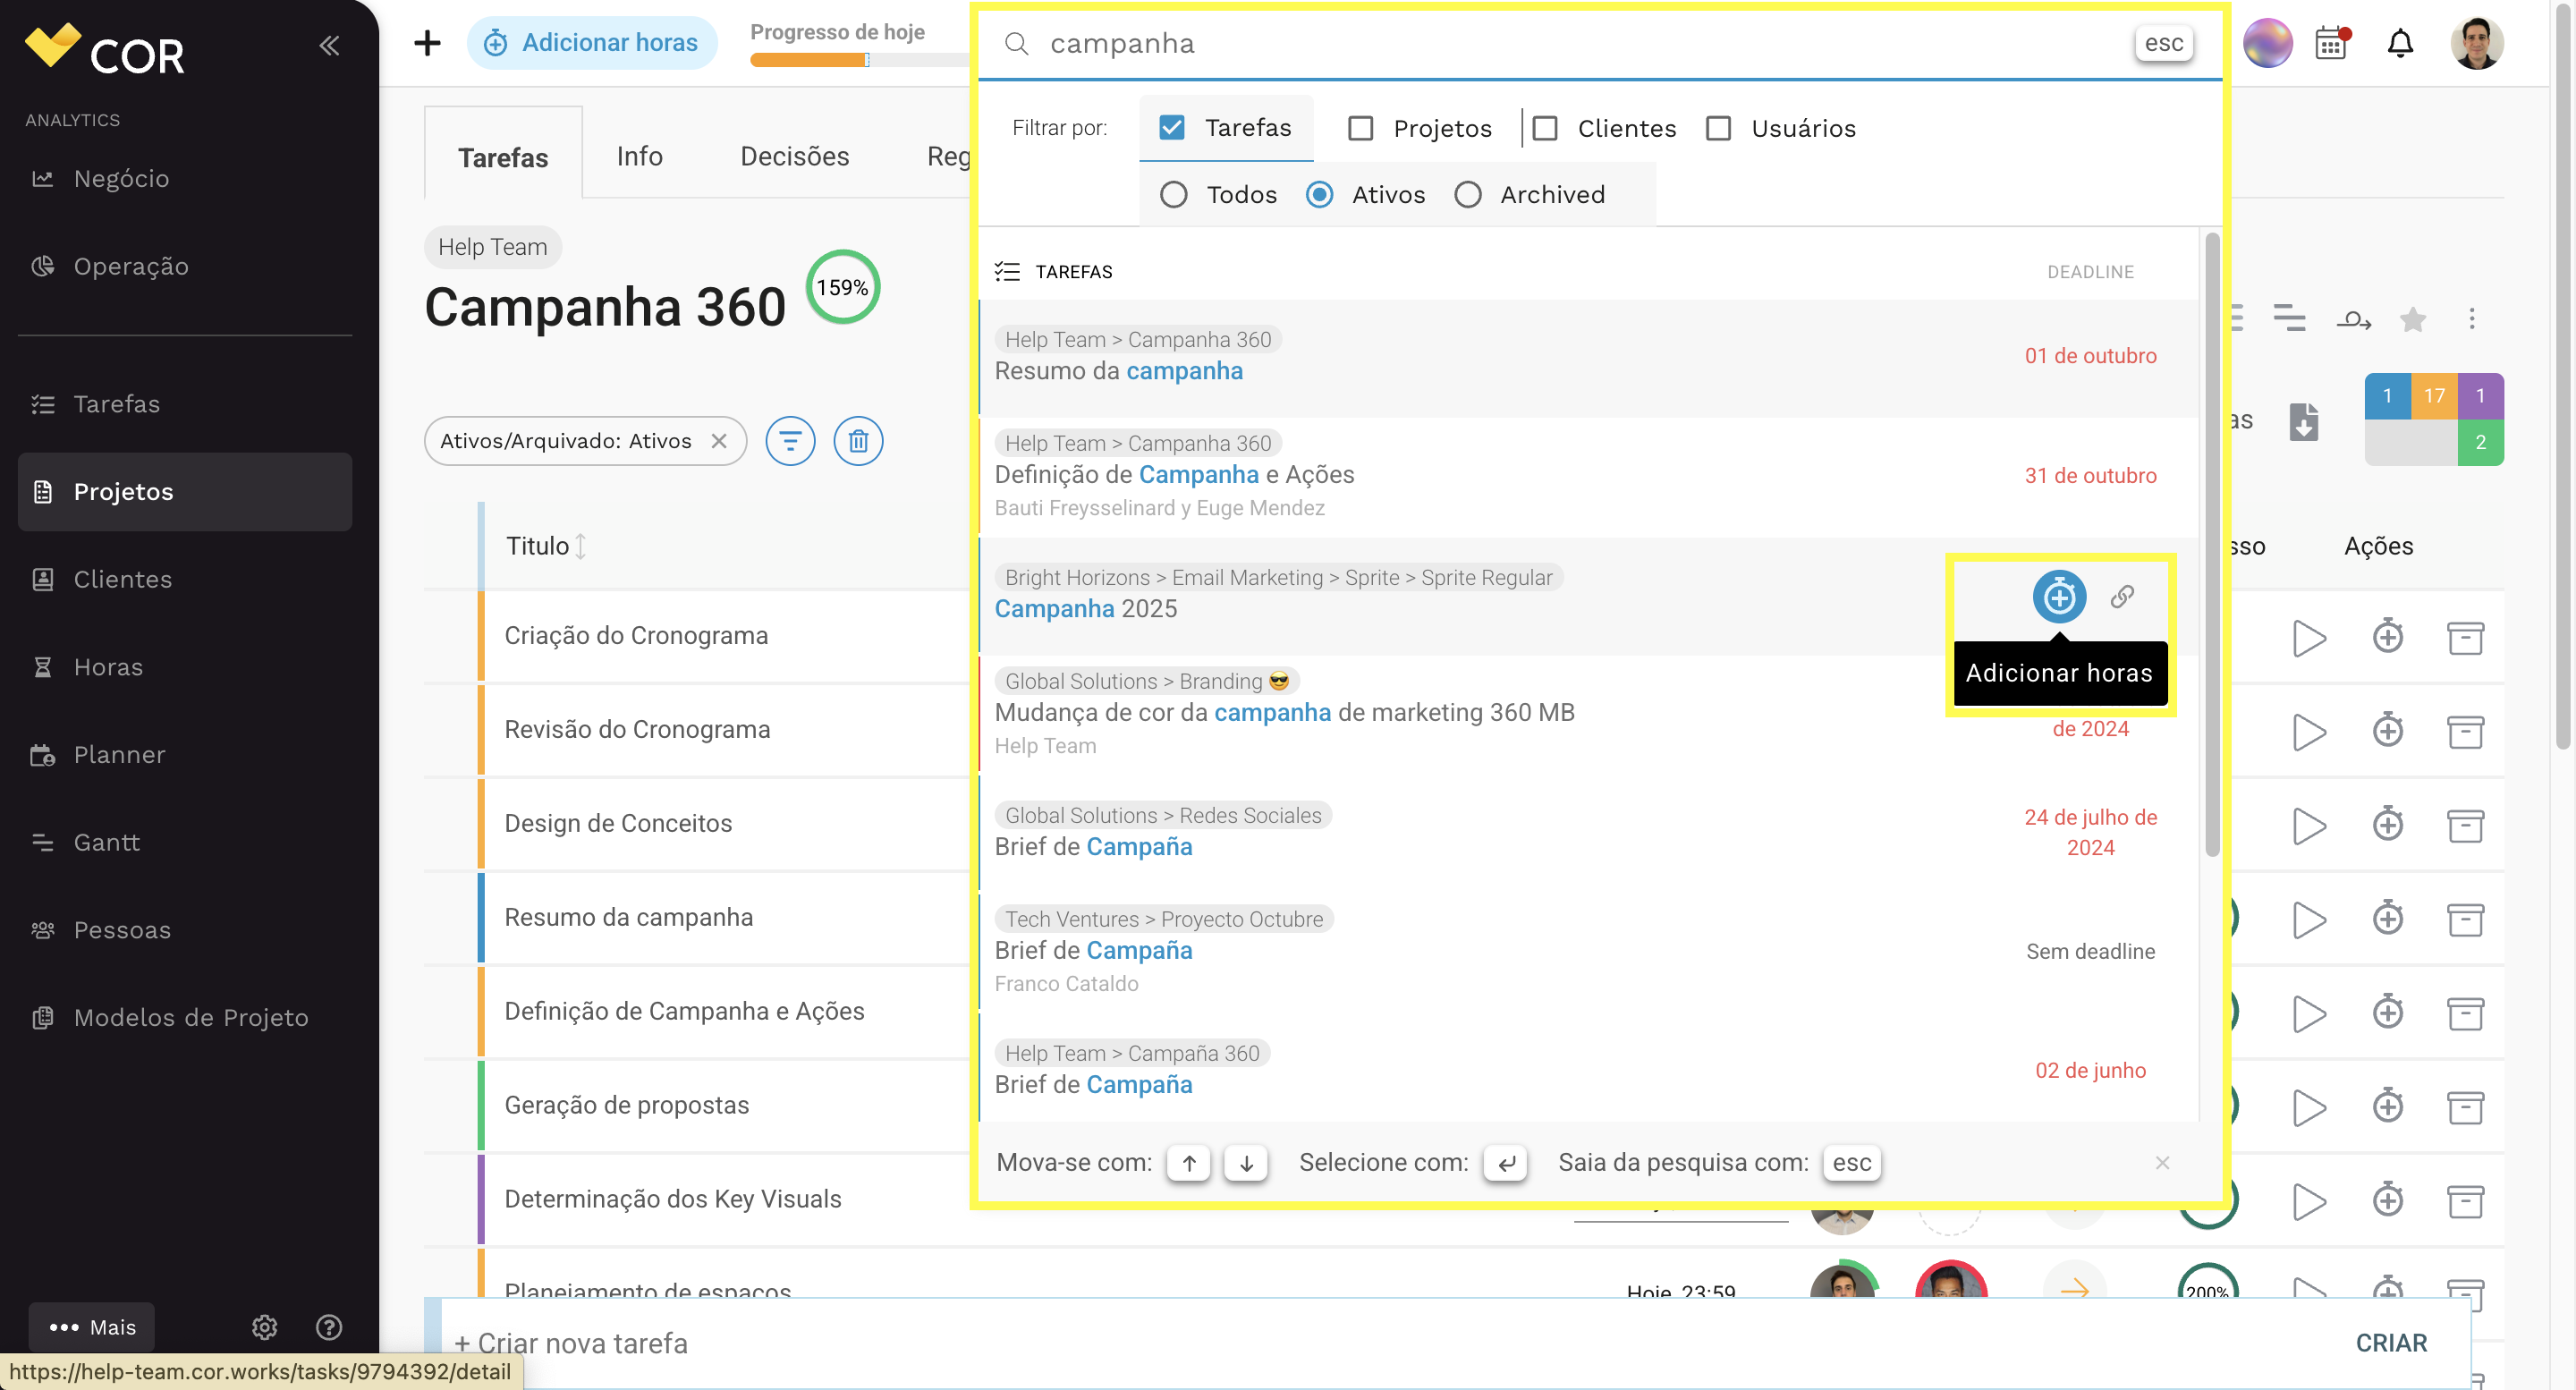Add hours to Campanha 2025 result
This screenshot has height=1390, width=2576.
click(2059, 597)
